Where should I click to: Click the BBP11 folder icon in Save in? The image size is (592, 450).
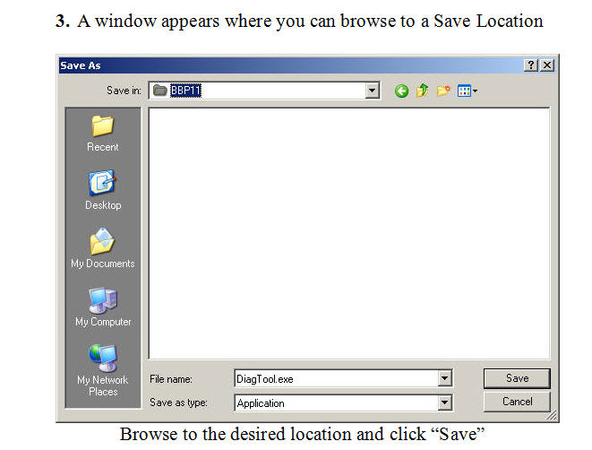click(x=160, y=91)
